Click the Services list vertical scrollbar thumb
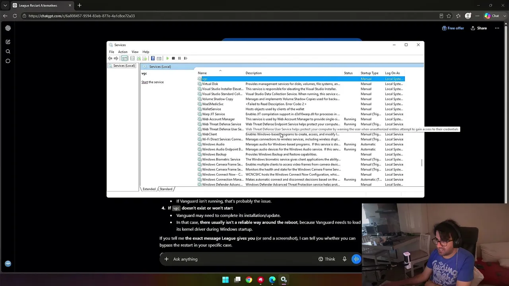This screenshot has height=286, width=509. [x=422, y=163]
